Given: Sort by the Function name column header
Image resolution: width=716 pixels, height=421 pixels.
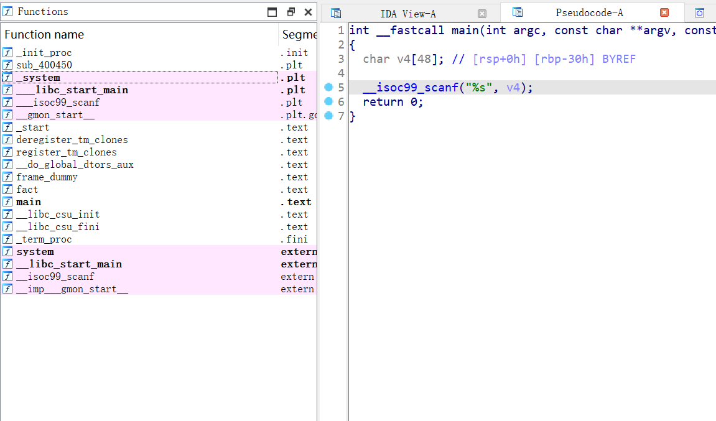Looking at the screenshot, I should point(139,34).
